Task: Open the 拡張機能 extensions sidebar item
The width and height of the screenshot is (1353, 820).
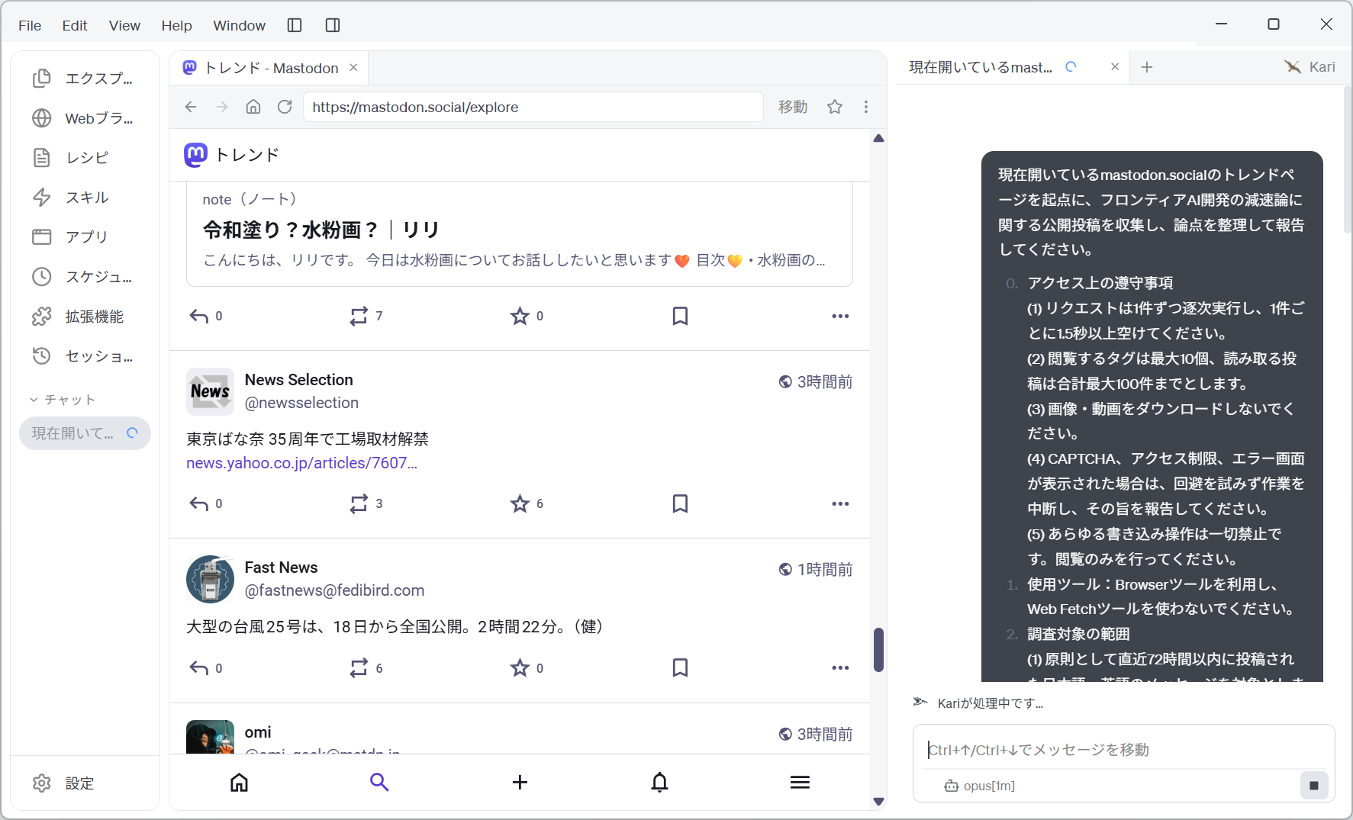Action: pos(85,316)
